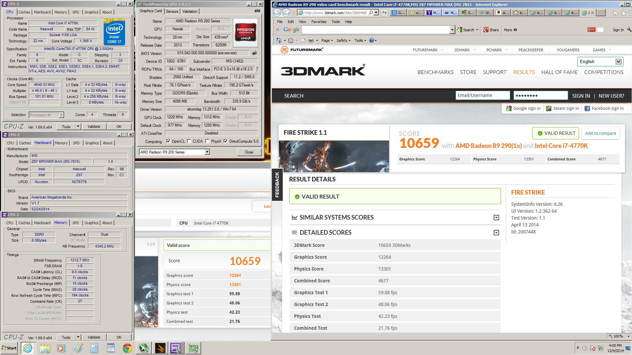632x355 pixels.
Task: Click the IE zoom level 100% control
Action: click(x=619, y=336)
